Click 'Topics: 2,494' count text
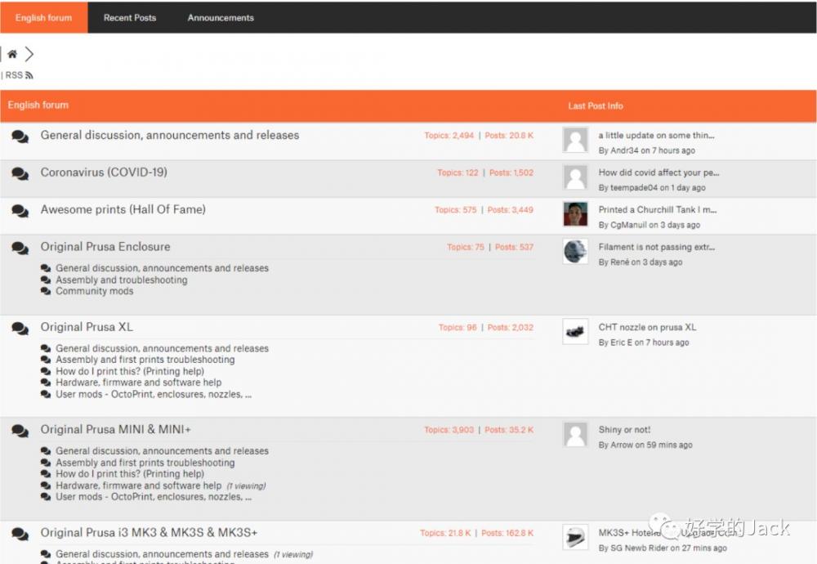 click(449, 136)
